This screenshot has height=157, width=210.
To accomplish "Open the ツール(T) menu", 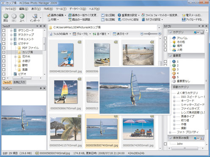I will (61, 9).
